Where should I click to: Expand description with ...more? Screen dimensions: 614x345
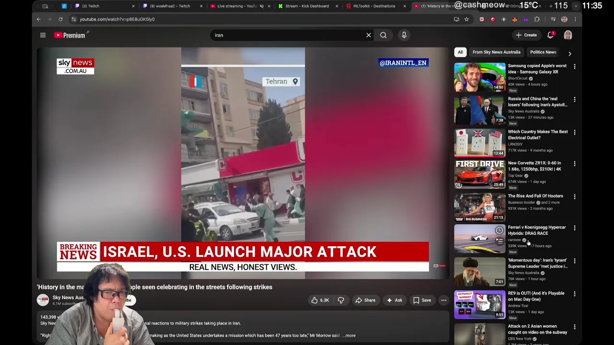pyautogui.click(x=349, y=335)
